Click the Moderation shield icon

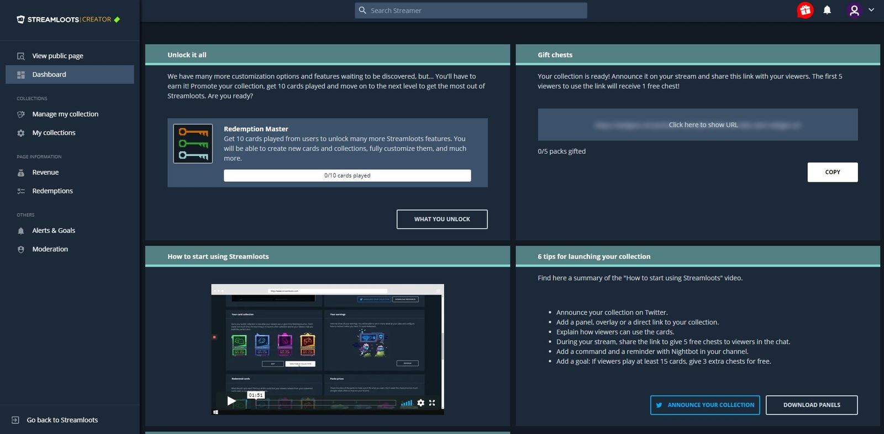coord(21,249)
